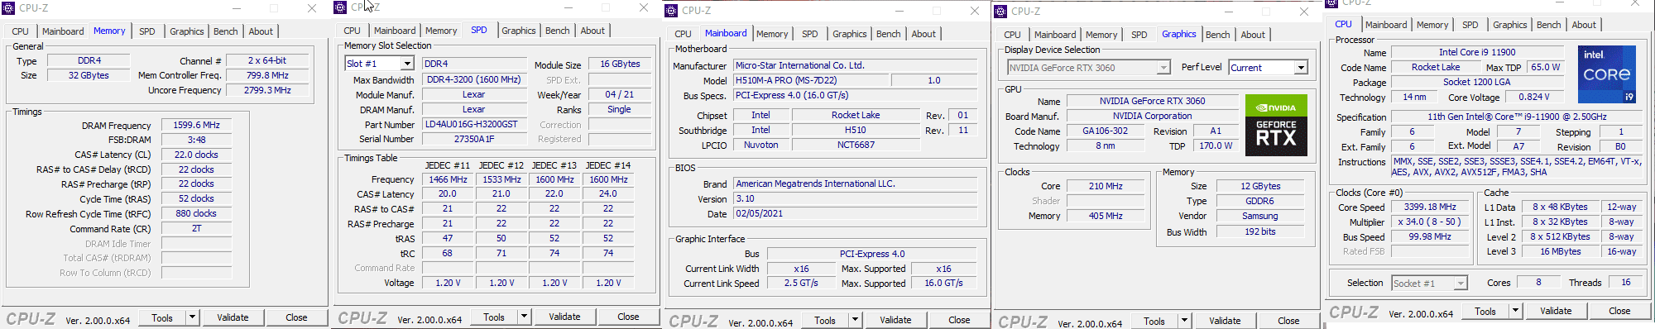1655x329 pixels.
Task: Select Uncore Frequency value 2799.3 MHz
Action: tap(267, 90)
